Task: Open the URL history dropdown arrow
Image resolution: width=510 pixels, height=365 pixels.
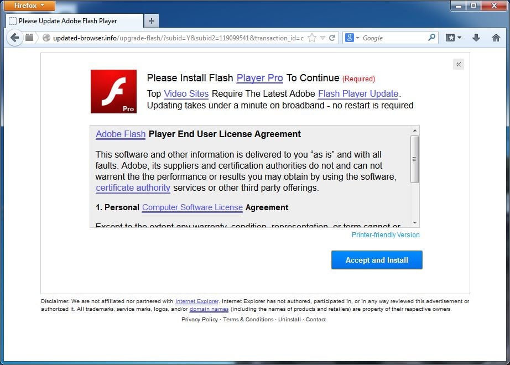Action: click(x=322, y=38)
